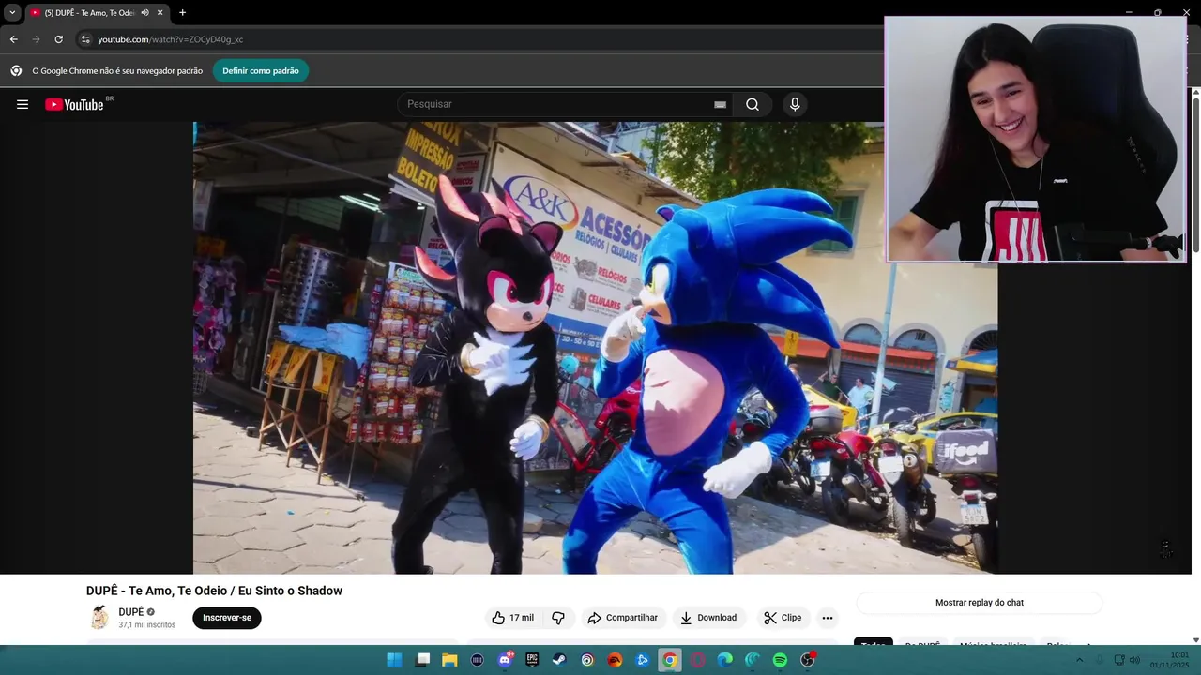1201x675 pixels.
Task: Open volume control in system tray
Action: click(1134, 660)
